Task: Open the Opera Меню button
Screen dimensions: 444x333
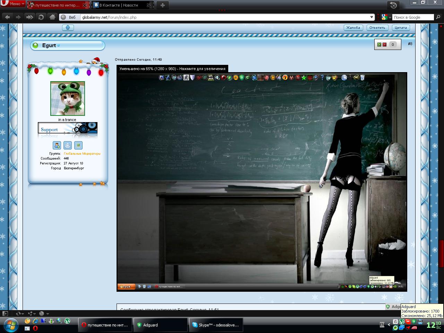Action: 13,4
